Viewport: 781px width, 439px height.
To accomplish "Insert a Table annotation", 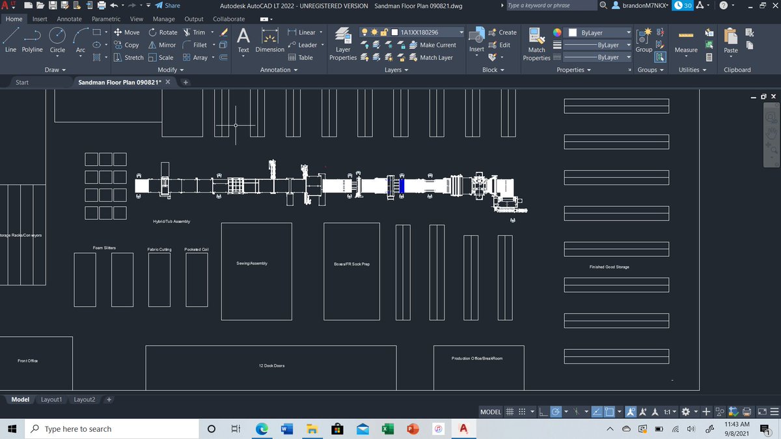I will pos(300,57).
